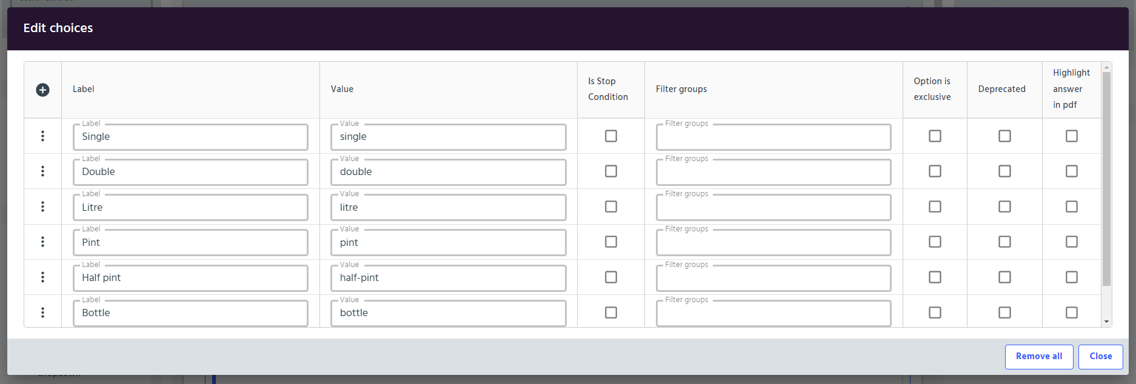Click the scrollbar down arrow

[x=1106, y=322]
